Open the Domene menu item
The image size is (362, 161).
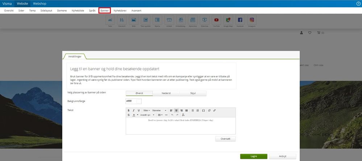tap(62, 10)
